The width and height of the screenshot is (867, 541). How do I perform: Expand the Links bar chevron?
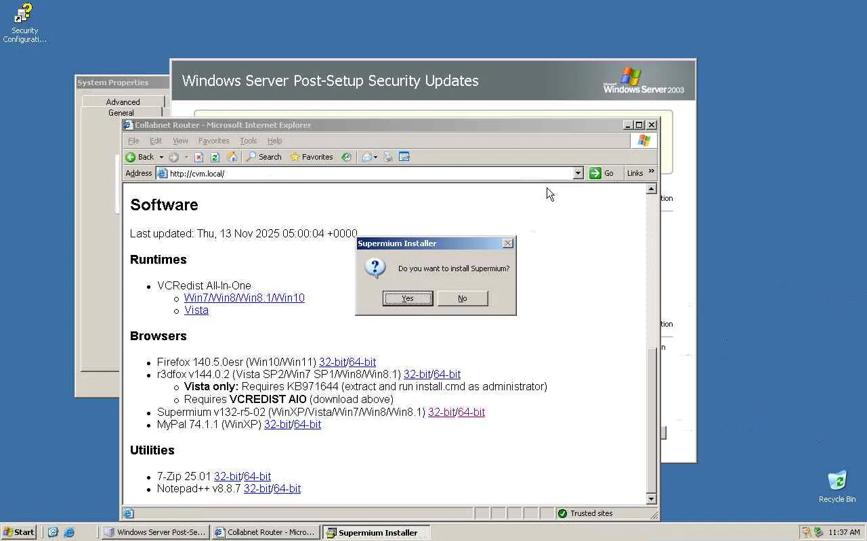pyautogui.click(x=652, y=172)
